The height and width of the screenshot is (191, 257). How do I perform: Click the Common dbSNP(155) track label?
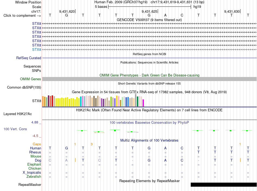pyautogui.click(x=24, y=88)
